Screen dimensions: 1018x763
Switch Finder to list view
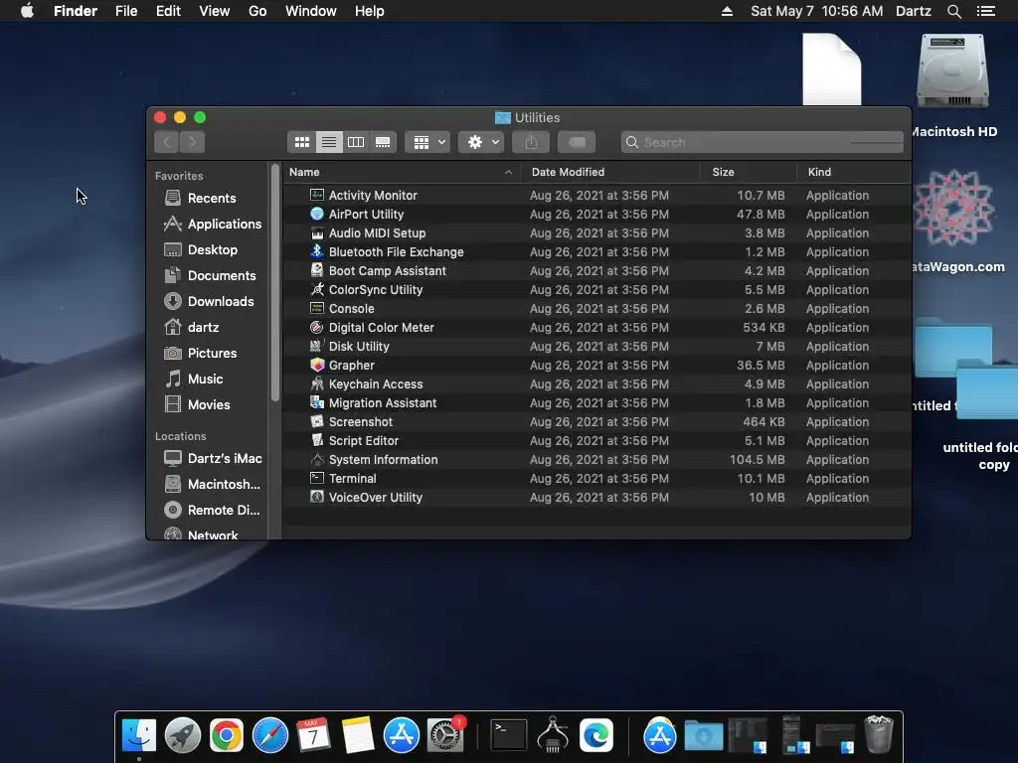(x=329, y=142)
